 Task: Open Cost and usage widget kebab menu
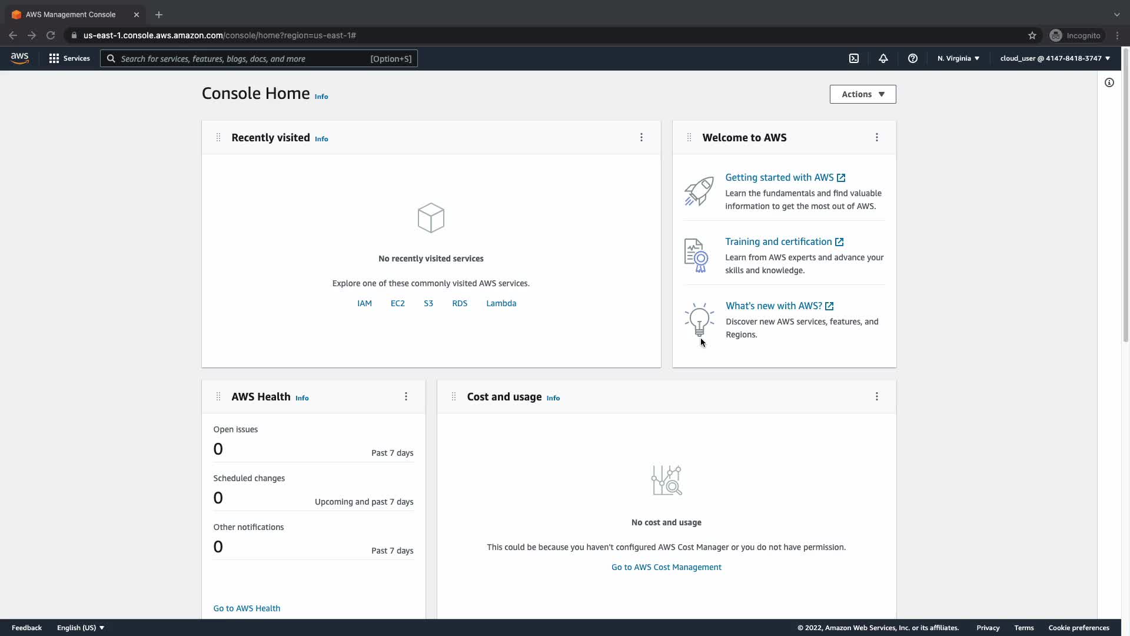tap(877, 396)
